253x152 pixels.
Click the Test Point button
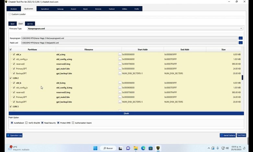tap(241, 135)
